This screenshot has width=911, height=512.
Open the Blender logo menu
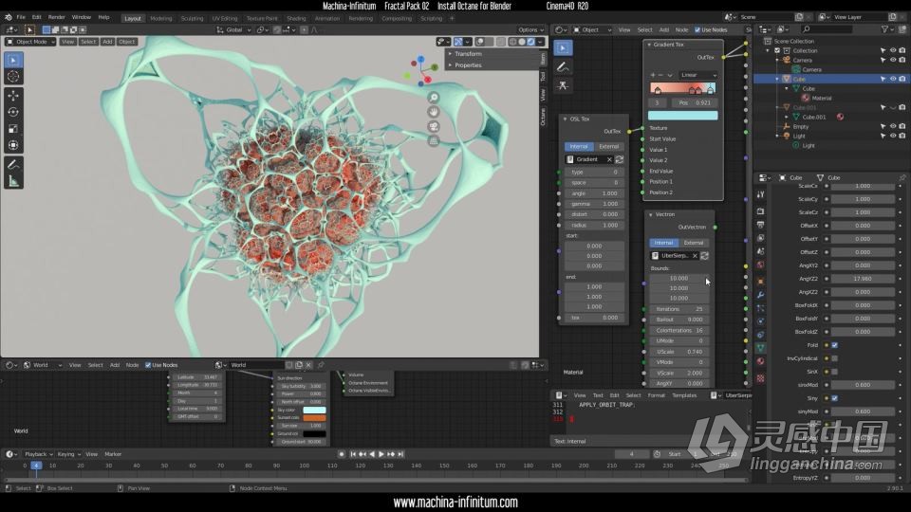point(9,17)
